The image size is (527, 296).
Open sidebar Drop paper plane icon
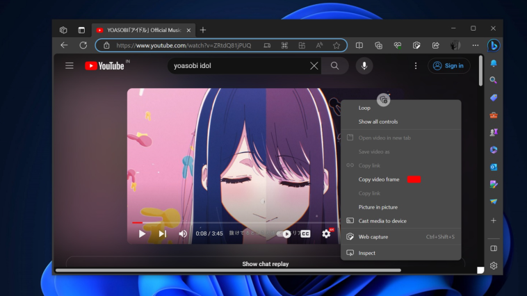(494, 202)
